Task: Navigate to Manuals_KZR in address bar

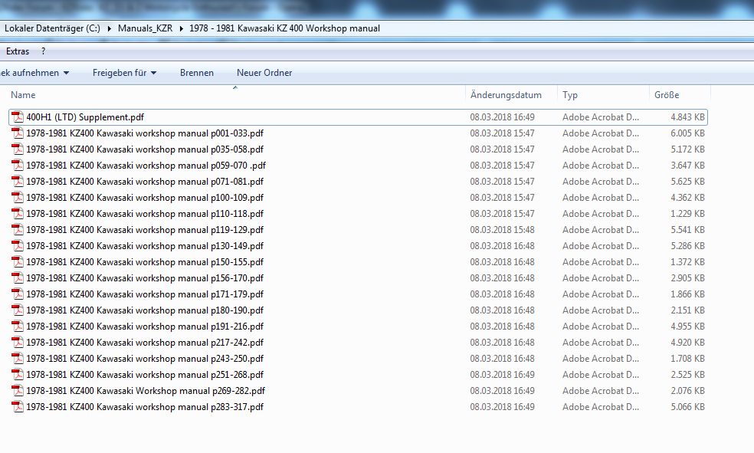Action: click(145, 28)
